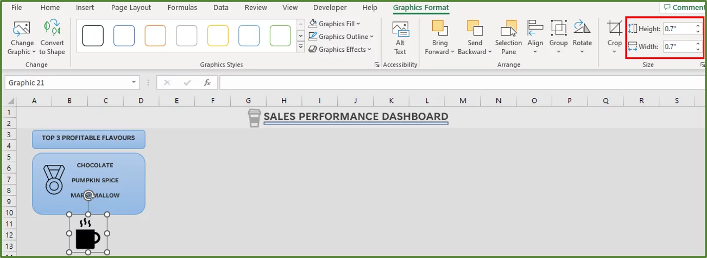The height and width of the screenshot is (258, 707).
Task: Open Graphics Fill dropdown
Action: click(335, 24)
